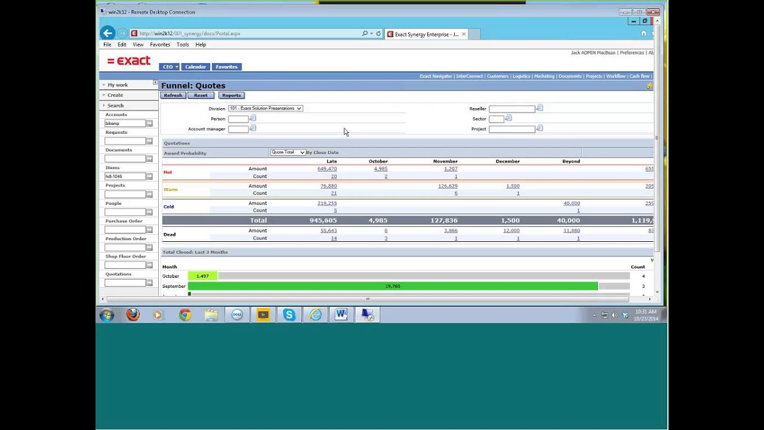Screen dimensions: 764x430
Task: Collapse the left sidebar with the arrow icon
Action: 155,82
